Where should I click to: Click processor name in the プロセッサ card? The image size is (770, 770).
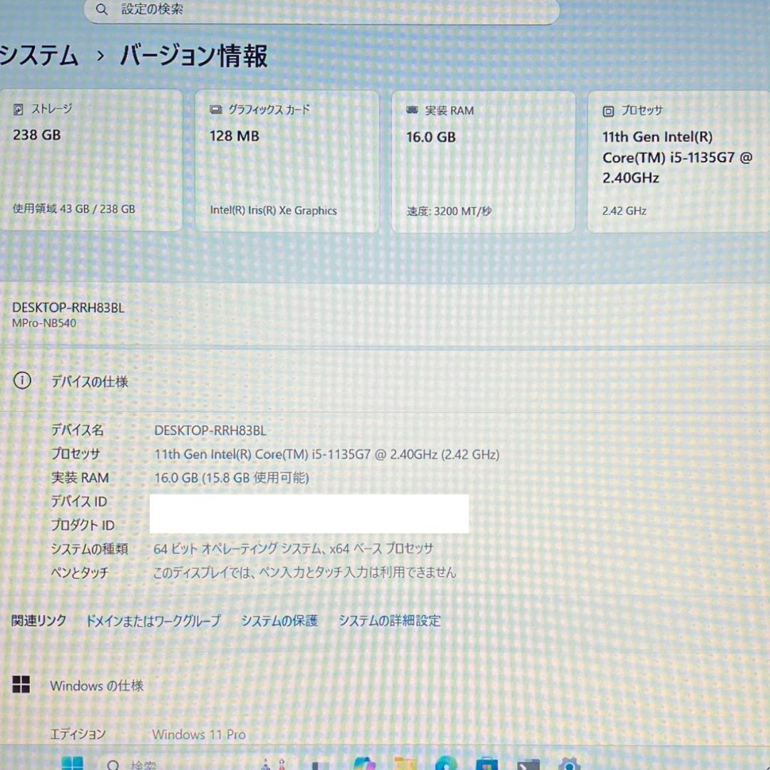[677, 157]
